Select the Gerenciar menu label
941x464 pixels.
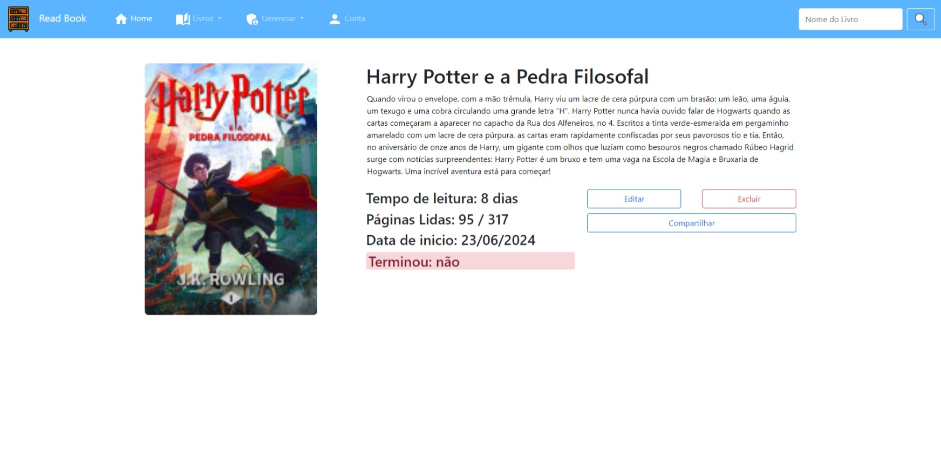click(x=278, y=18)
